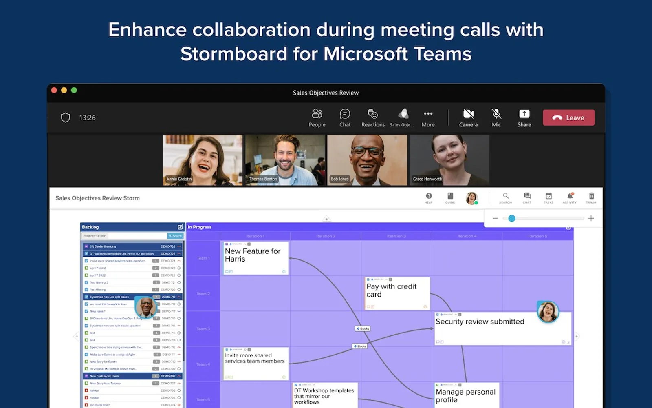Viewport: 652px width, 408px height.
Task: Open the Teams meeting Chat
Action: point(345,118)
